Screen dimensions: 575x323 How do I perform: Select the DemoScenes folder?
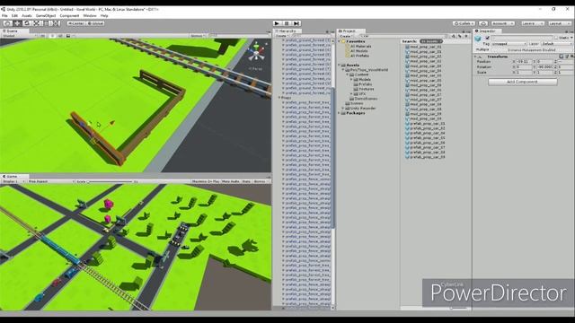coord(366,99)
